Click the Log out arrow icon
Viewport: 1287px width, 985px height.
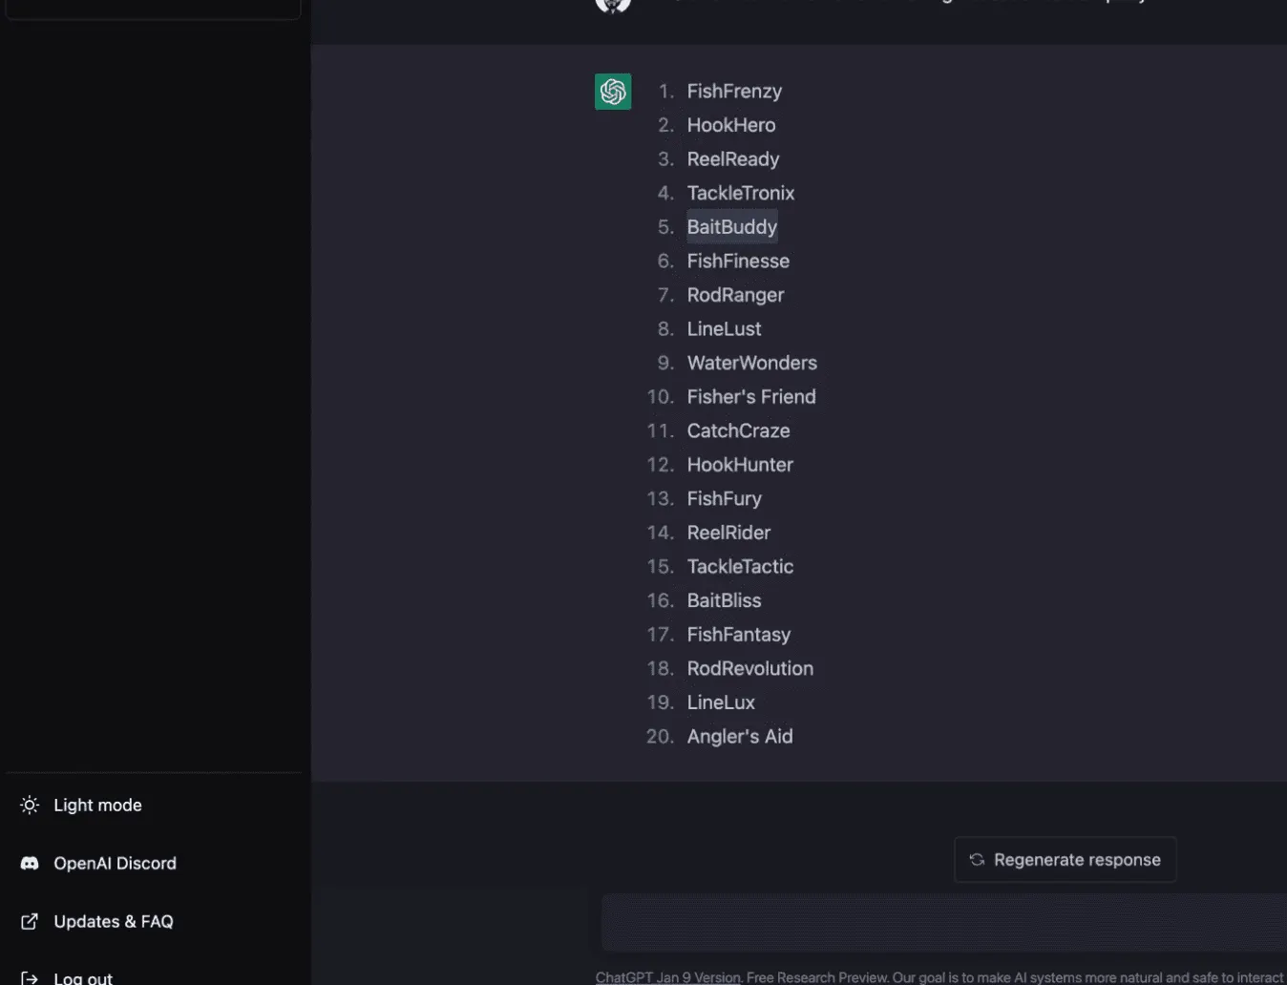click(x=30, y=977)
